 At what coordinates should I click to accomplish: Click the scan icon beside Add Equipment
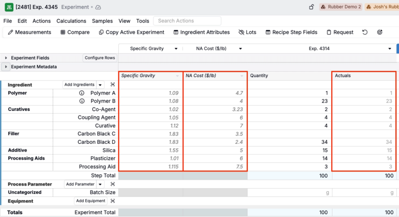click(x=113, y=201)
